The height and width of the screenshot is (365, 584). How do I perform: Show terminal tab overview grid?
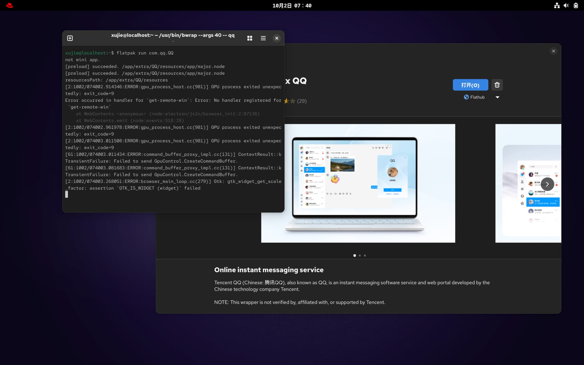(250, 38)
